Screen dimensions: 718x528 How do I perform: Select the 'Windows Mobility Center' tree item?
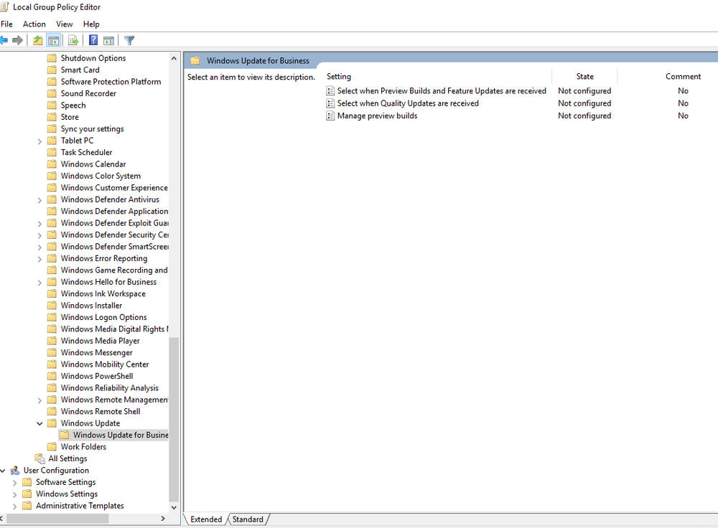pos(104,364)
